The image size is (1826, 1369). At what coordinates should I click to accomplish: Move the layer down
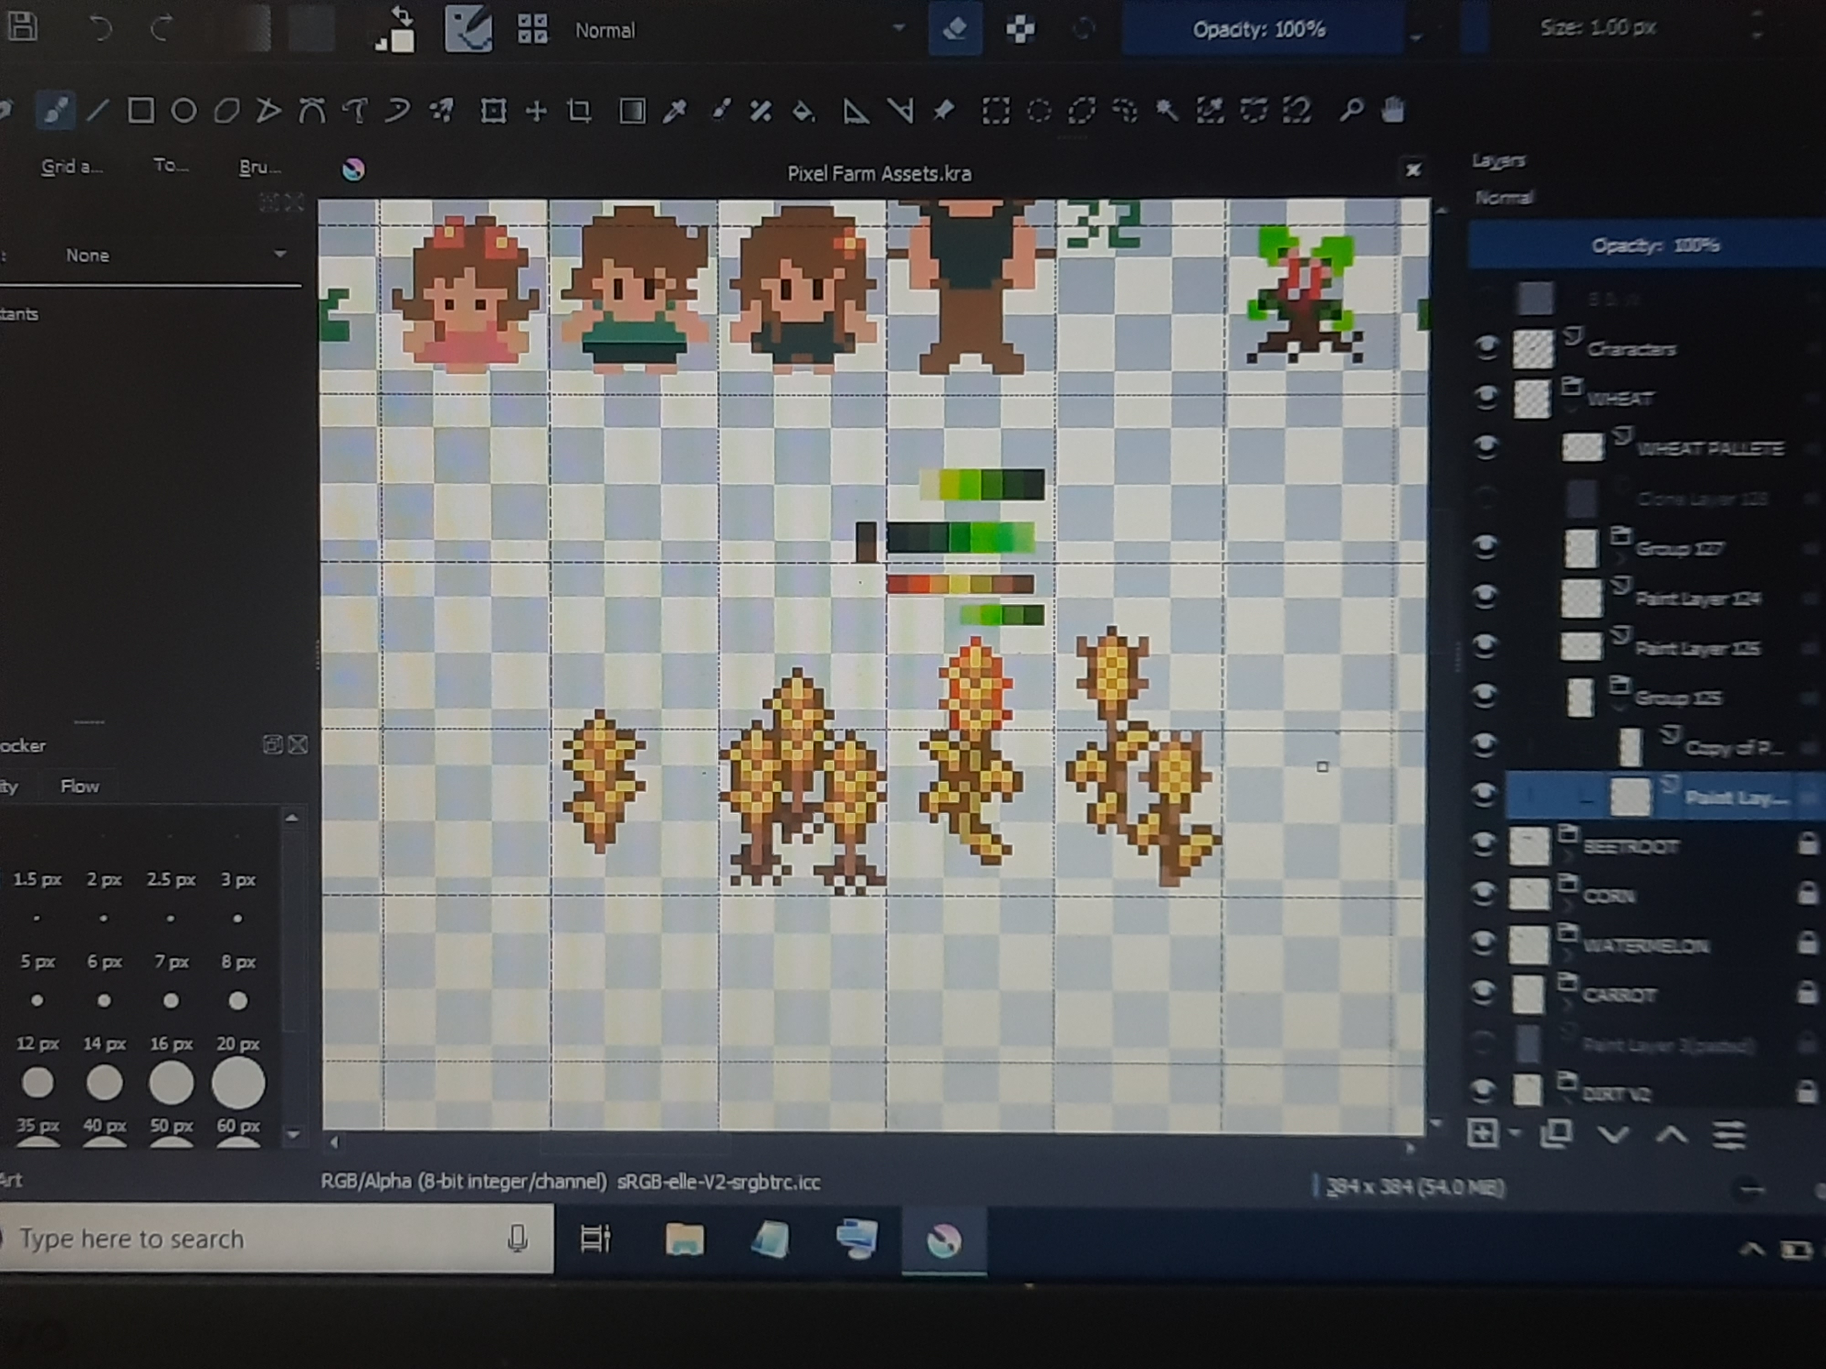(1614, 1134)
